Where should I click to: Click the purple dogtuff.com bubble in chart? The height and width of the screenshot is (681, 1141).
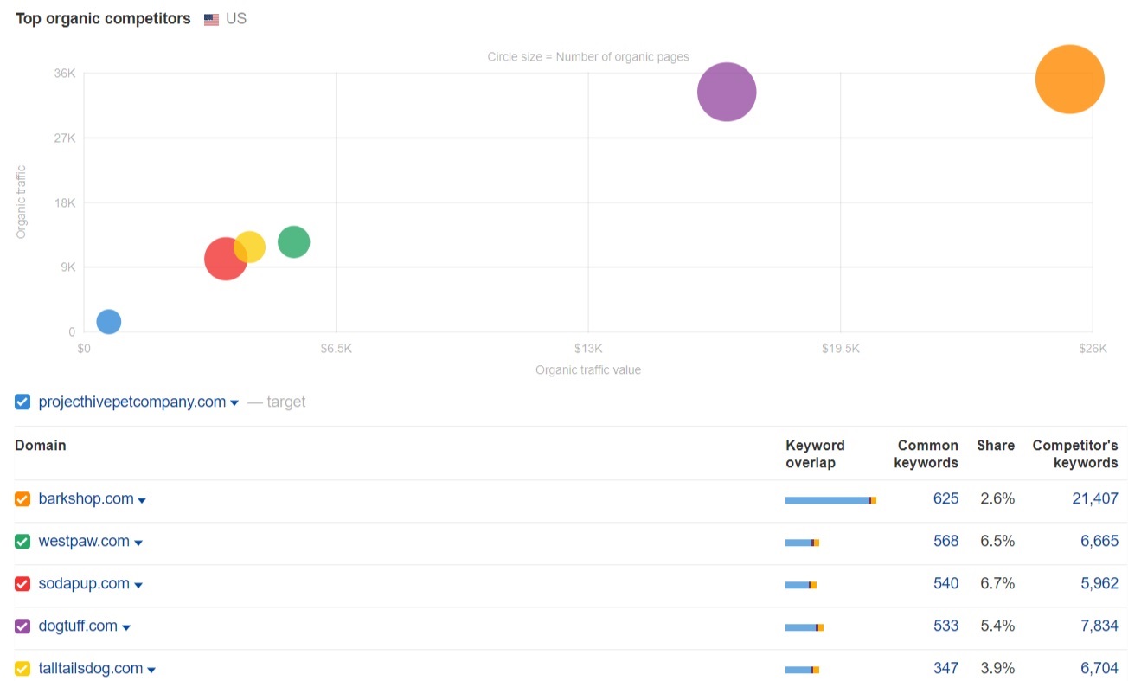(727, 92)
